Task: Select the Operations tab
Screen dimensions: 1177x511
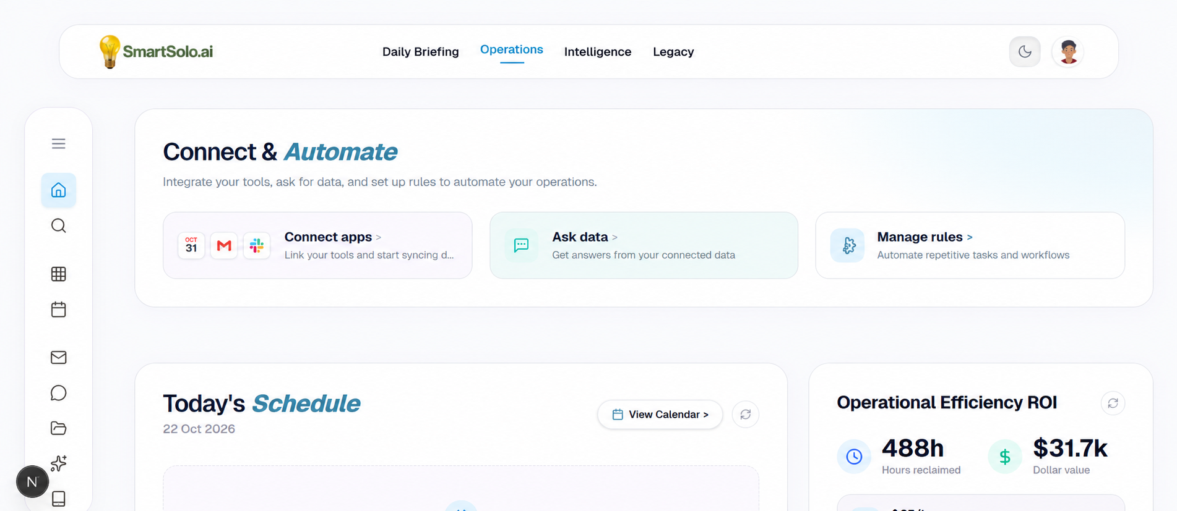Action: click(x=512, y=49)
